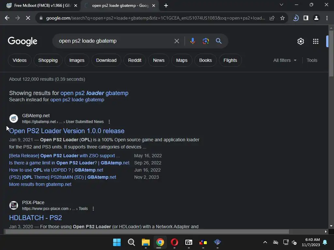This screenshot has width=334, height=250.
Task: Filter results by Flights
Action: point(230,60)
